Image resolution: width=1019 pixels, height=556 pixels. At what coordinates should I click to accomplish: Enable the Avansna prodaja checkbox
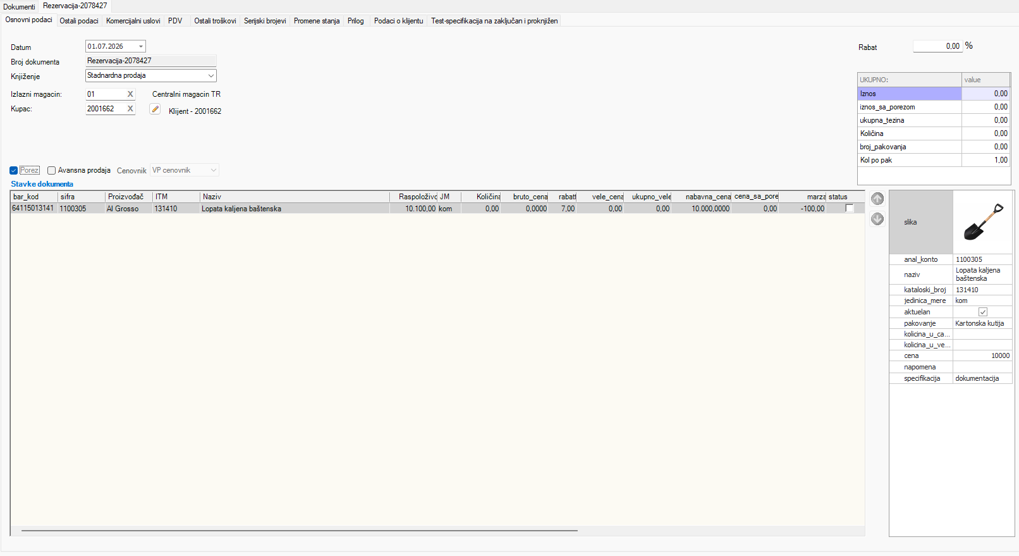[x=51, y=171]
